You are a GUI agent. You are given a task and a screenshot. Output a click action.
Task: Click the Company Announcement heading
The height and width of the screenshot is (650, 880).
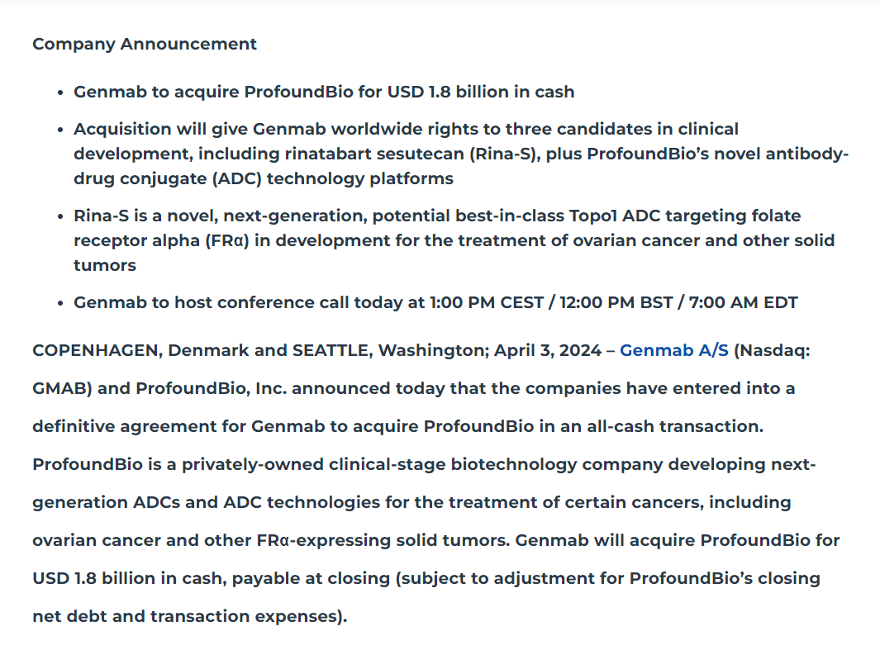(145, 44)
